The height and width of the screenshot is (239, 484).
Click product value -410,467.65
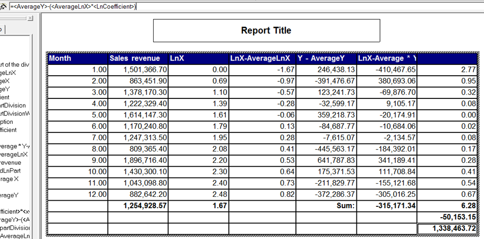pos(387,70)
